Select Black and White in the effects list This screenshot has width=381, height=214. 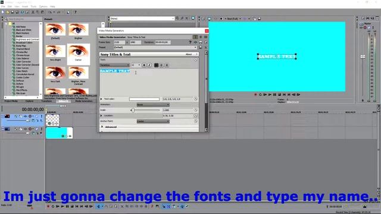24,30
